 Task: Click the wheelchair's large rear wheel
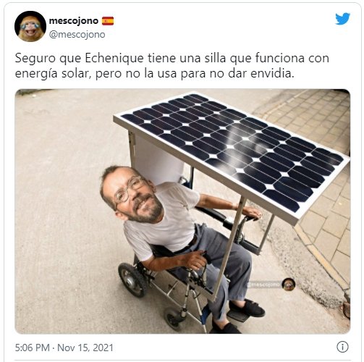point(132,279)
